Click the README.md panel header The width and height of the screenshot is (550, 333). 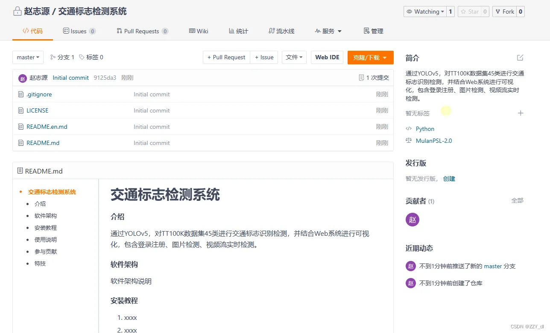pyautogui.click(x=203, y=171)
